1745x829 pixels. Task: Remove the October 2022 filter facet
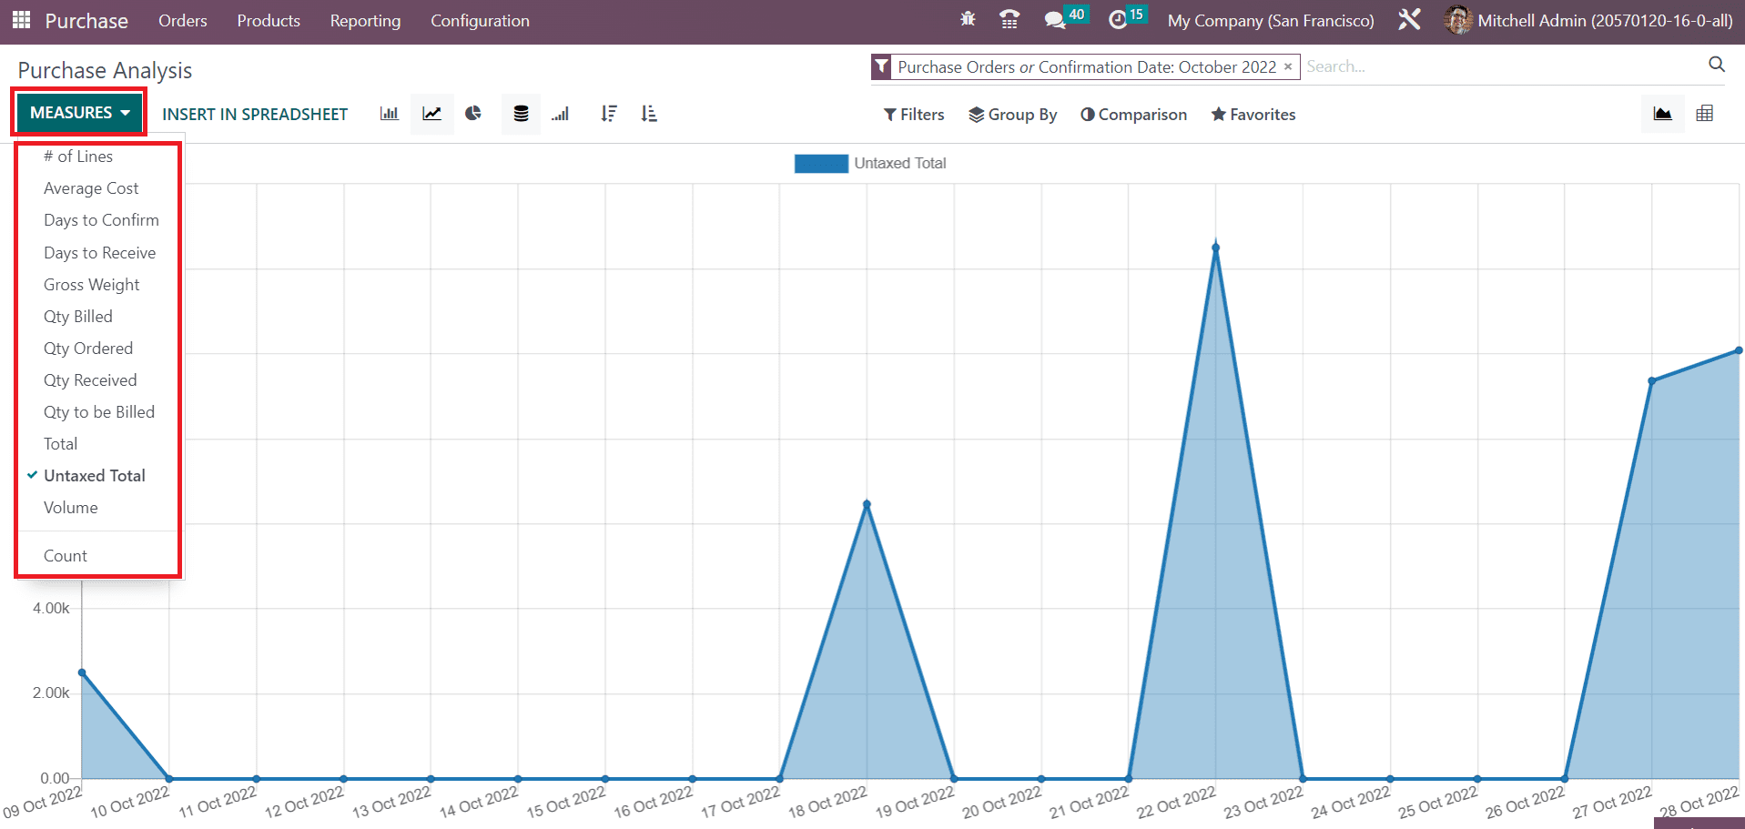tap(1288, 66)
